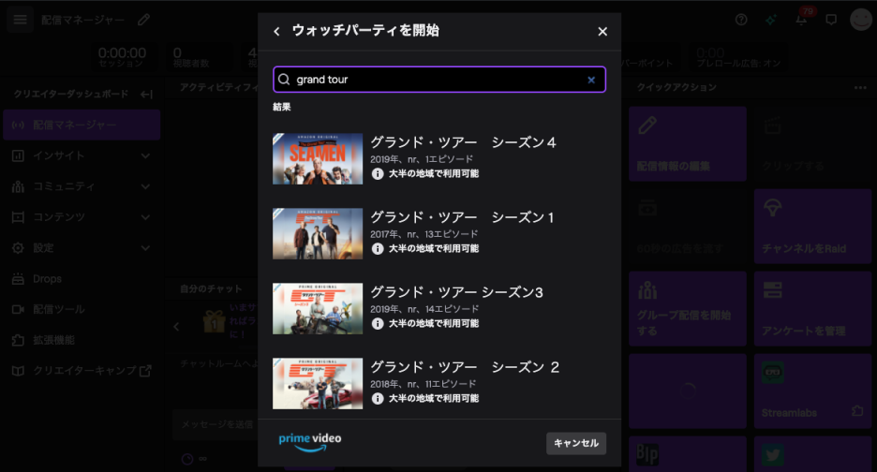Click the キャンセル button
The height and width of the screenshot is (472, 877).
click(x=576, y=443)
